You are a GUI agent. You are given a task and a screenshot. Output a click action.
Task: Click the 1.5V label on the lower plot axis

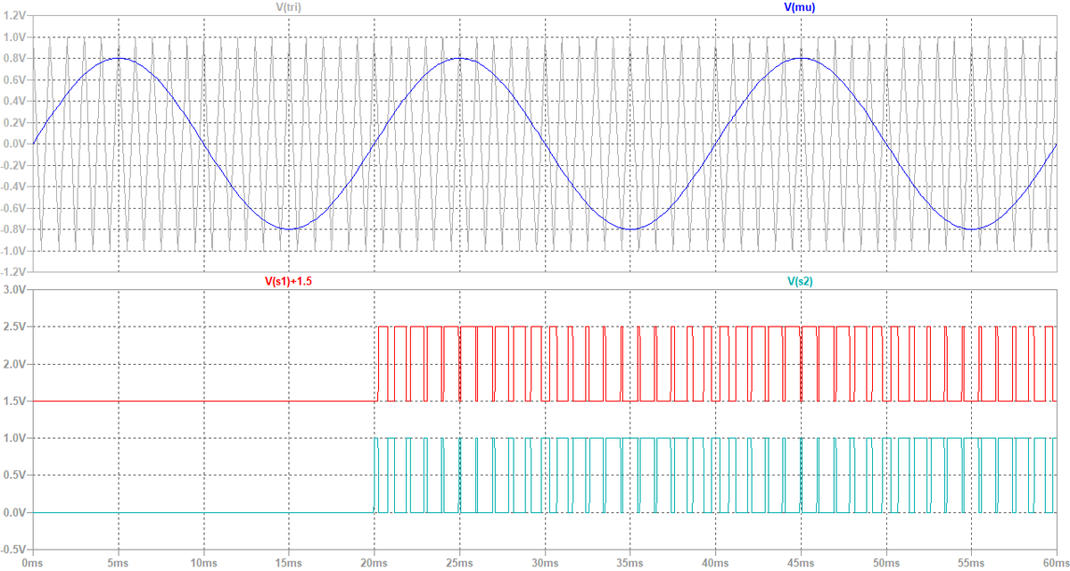tap(15, 401)
